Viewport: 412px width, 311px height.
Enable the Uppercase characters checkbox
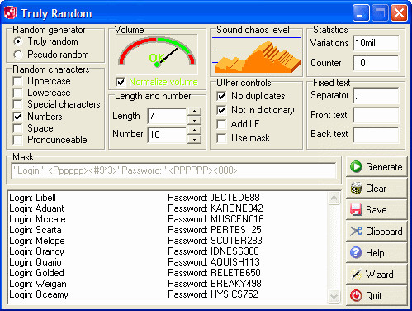(x=18, y=81)
